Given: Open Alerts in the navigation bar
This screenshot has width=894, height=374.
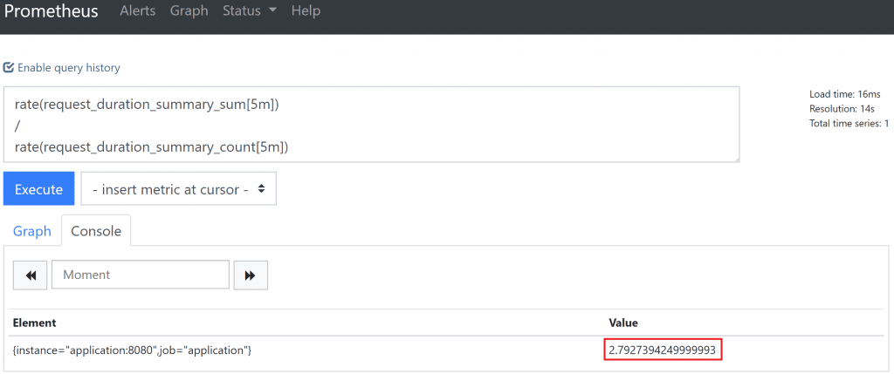Looking at the screenshot, I should 137,11.
